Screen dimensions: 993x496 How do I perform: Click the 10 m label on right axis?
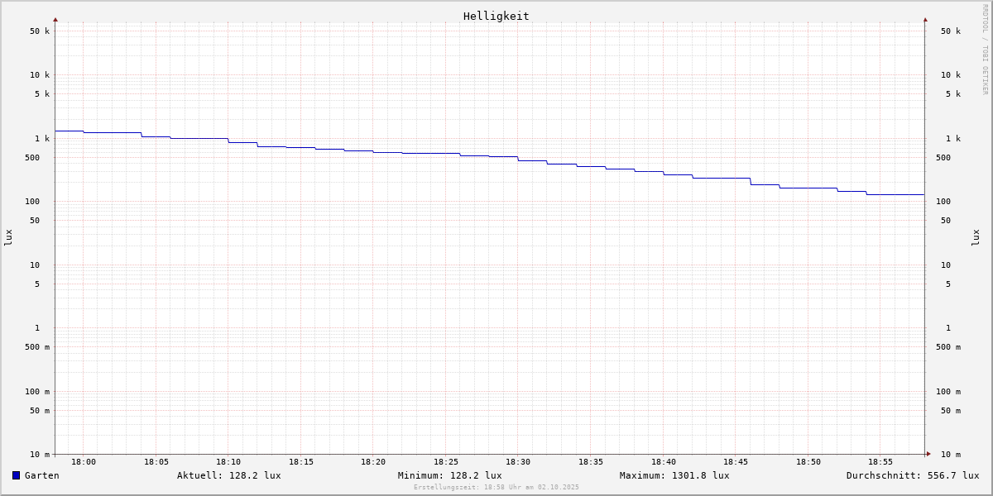pyautogui.click(x=951, y=454)
